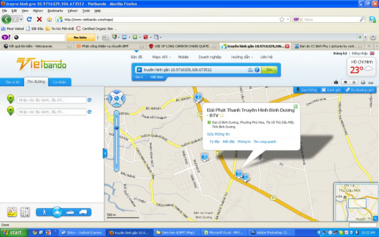Click the zoom-out minus end of the zoom slider
The width and height of the screenshot is (379, 237).
tap(117, 169)
